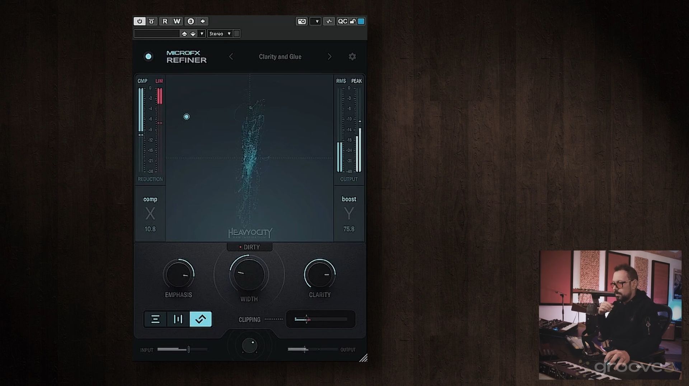This screenshot has width=689, height=386.
Task: Click the Clipping amount slider
Action: (321, 319)
